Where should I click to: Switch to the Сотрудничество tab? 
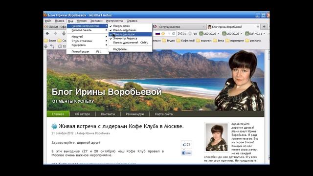[179, 27]
